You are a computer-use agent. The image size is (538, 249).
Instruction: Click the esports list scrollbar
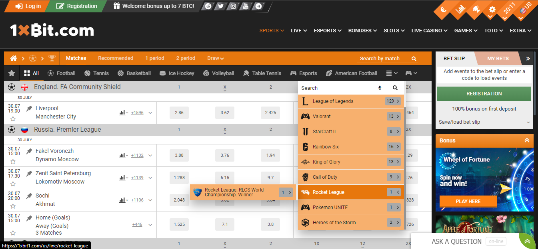pyautogui.click(x=405, y=160)
